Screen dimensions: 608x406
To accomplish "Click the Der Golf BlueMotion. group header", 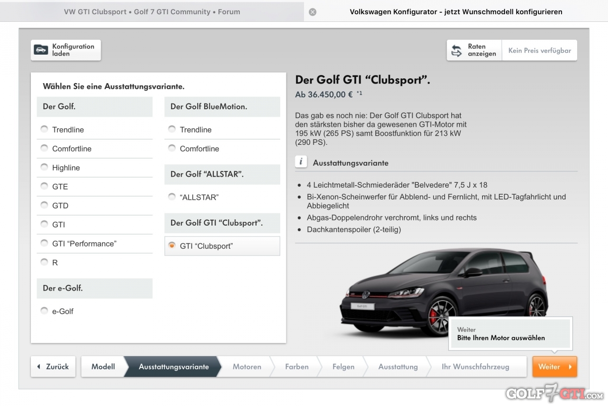I will click(x=222, y=107).
